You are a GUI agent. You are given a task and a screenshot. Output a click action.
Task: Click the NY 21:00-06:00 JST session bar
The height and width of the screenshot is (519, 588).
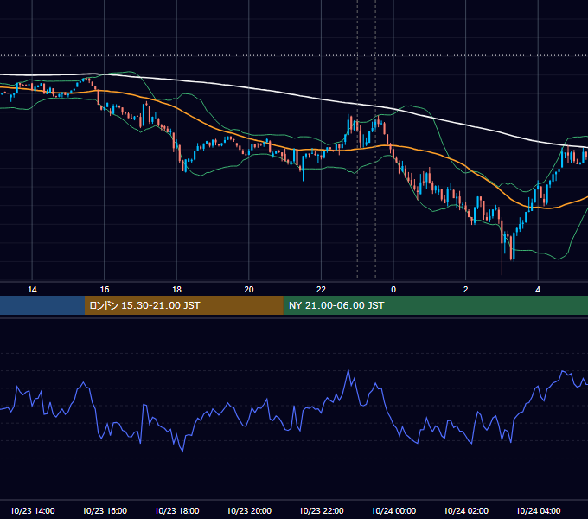pos(435,305)
